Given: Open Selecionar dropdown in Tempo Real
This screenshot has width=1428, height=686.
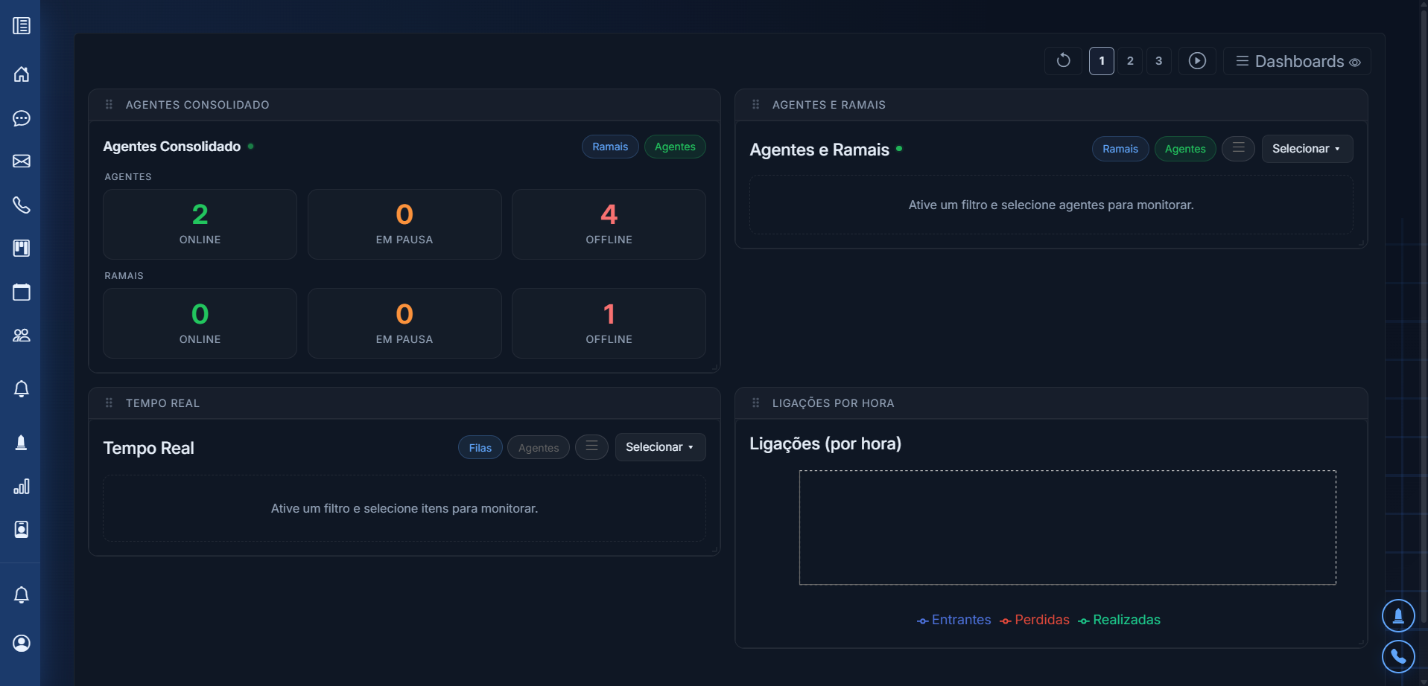Looking at the screenshot, I should pyautogui.click(x=661, y=447).
